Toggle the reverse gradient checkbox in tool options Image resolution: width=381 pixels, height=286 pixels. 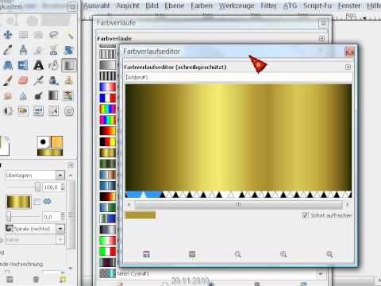pyautogui.click(x=37, y=202)
